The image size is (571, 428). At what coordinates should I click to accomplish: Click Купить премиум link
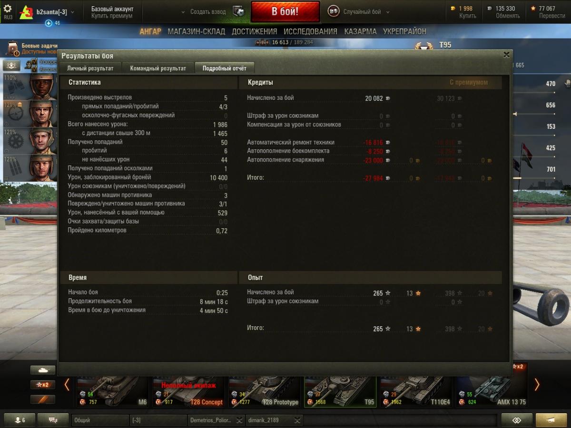112,16
